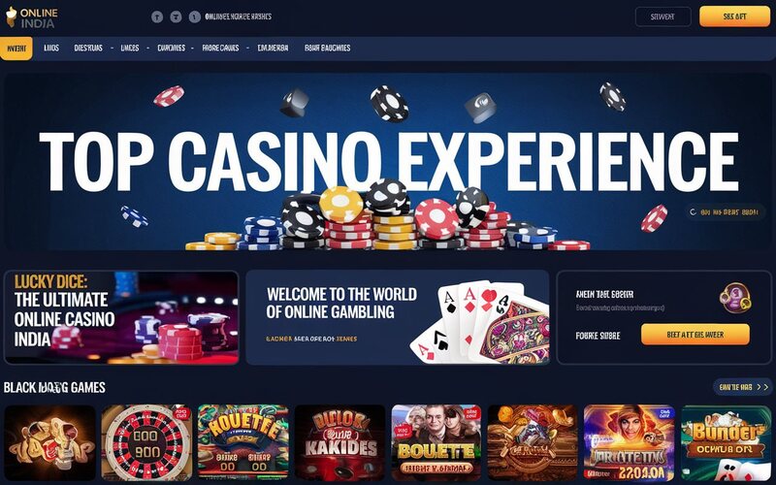Click the first round icon in header
Viewport: 776px width, 485px height.
[157, 16]
